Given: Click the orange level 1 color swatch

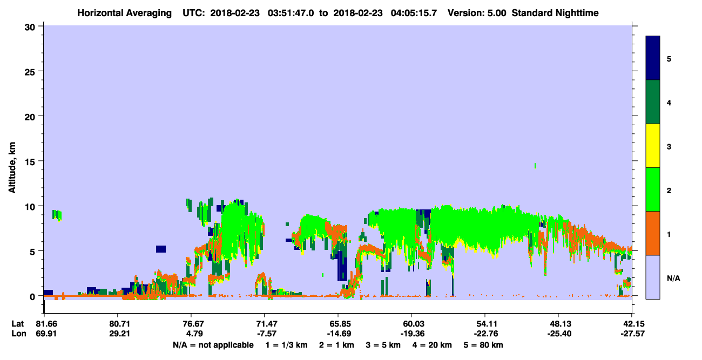Looking at the screenshot, I should pyautogui.click(x=653, y=233).
